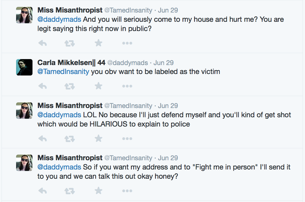
Task: Retweet the 'come to my house' tweet
Action: (x=70, y=43)
